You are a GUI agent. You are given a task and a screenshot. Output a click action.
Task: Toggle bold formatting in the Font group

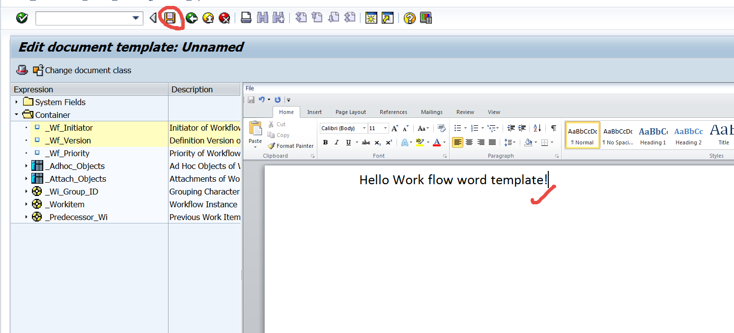[325, 142]
